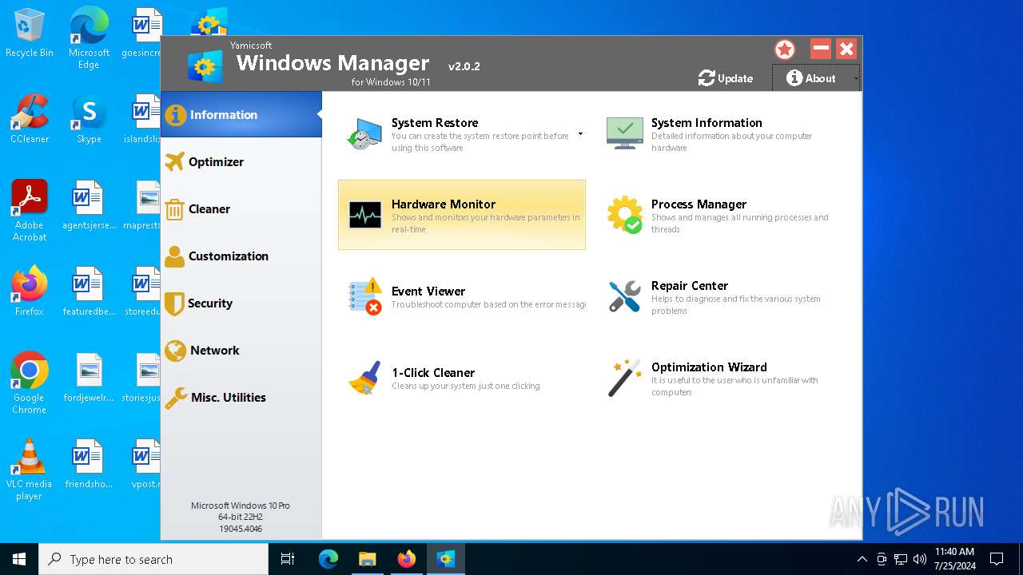Image resolution: width=1023 pixels, height=575 pixels.
Task: Open the Microsoft Edge desktop shortcut
Action: 89,39
